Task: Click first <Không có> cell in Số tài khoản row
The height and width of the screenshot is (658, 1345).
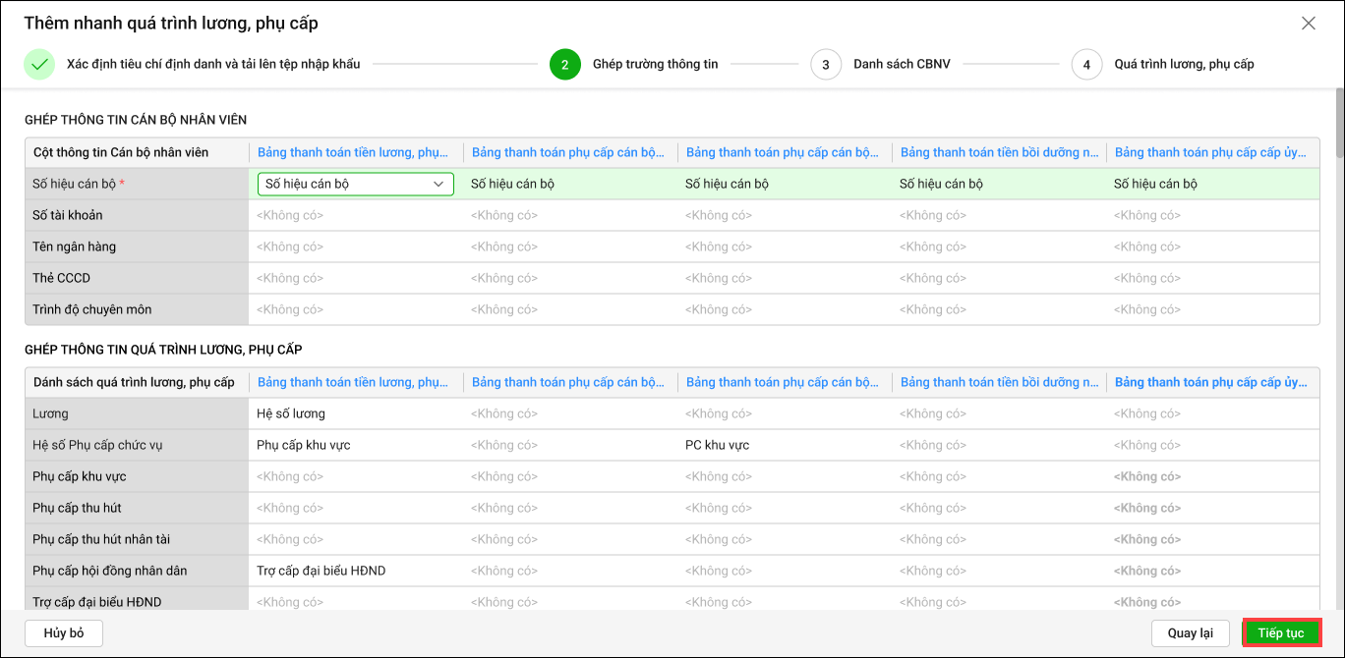Action: click(290, 215)
